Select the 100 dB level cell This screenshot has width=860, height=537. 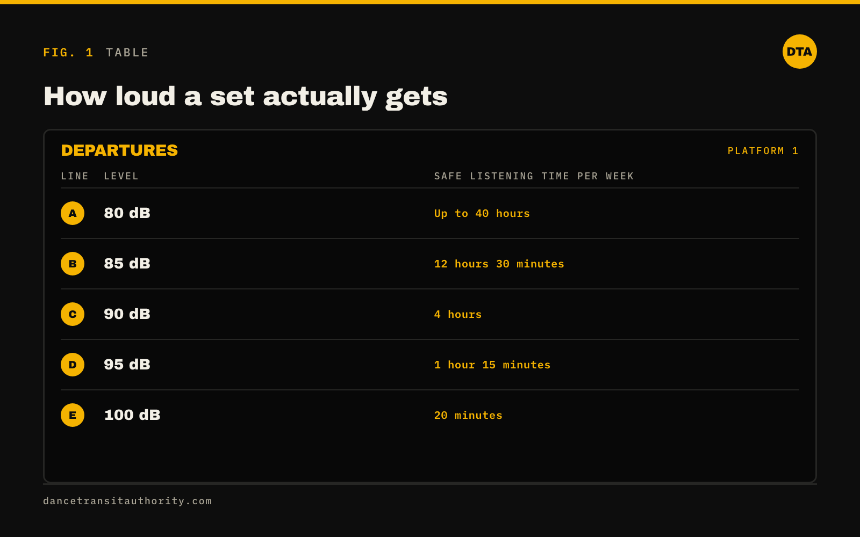132,415
